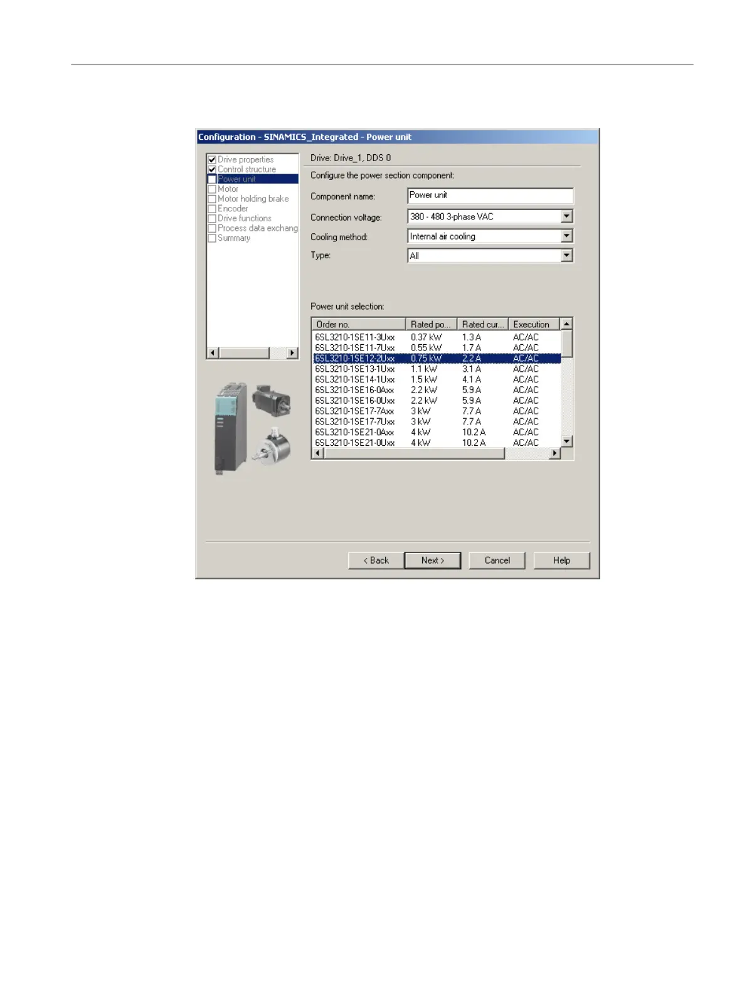Toggle the Drive functions checkbox
Image resolution: width=747 pixels, height=995 pixels.
pos(212,219)
